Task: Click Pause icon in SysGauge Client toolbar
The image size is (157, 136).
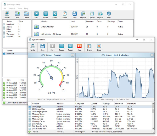Action: 46,14
